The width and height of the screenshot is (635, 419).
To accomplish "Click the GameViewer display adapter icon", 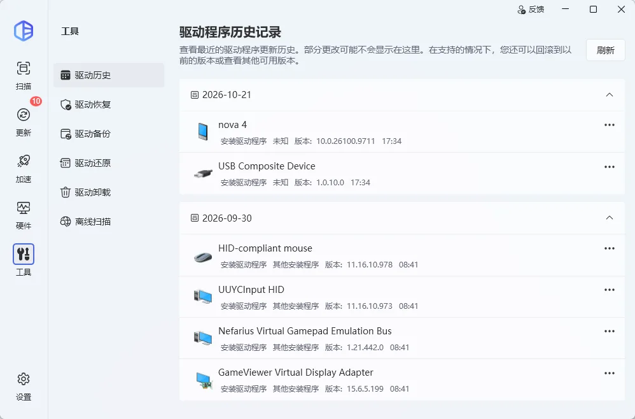I will [x=204, y=380].
